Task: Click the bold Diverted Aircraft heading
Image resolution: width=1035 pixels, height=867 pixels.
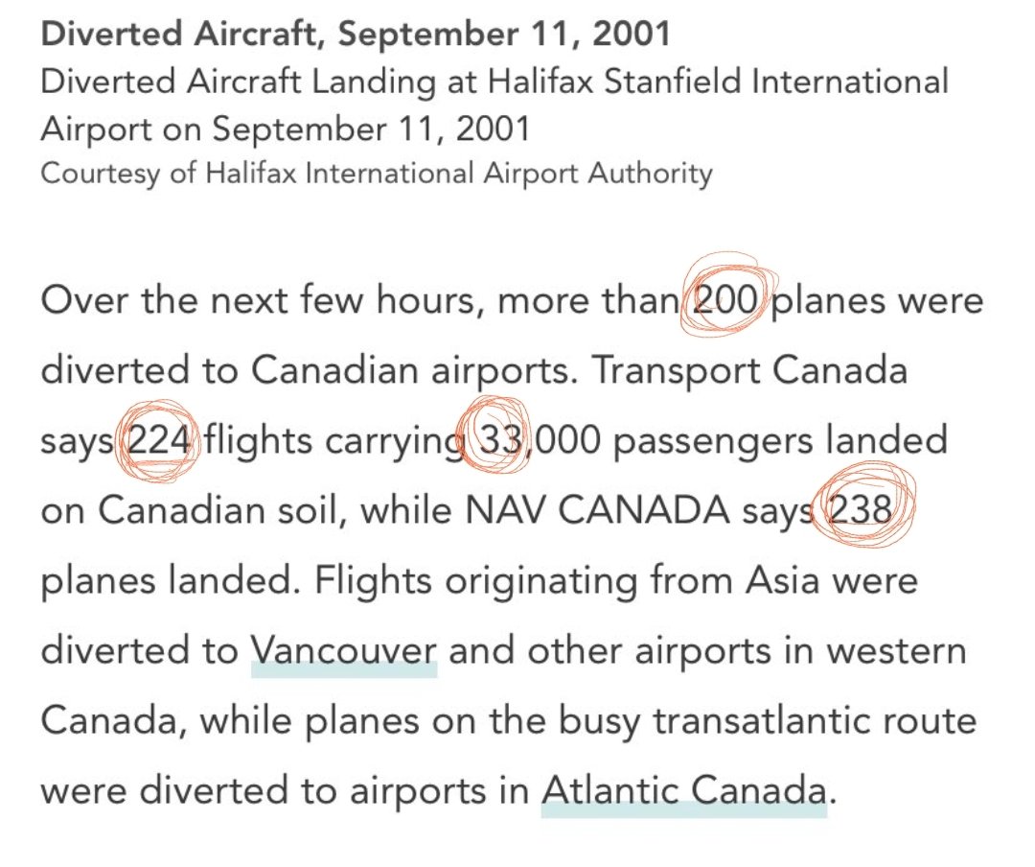Action: click(356, 34)
